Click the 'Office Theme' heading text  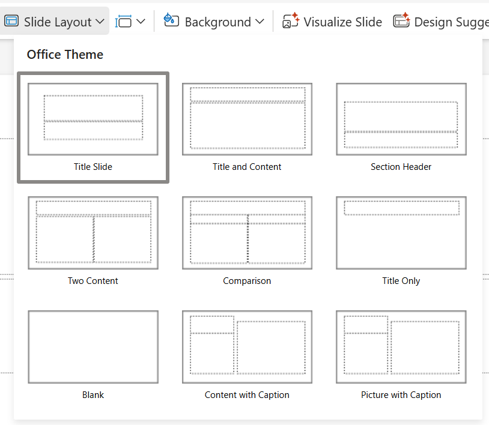click(x=65, y=55)
